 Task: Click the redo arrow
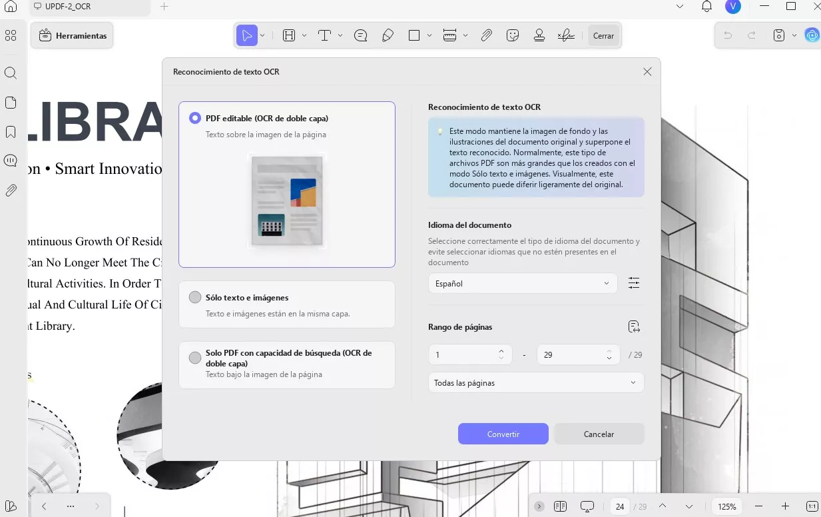(x=752, y=36)
